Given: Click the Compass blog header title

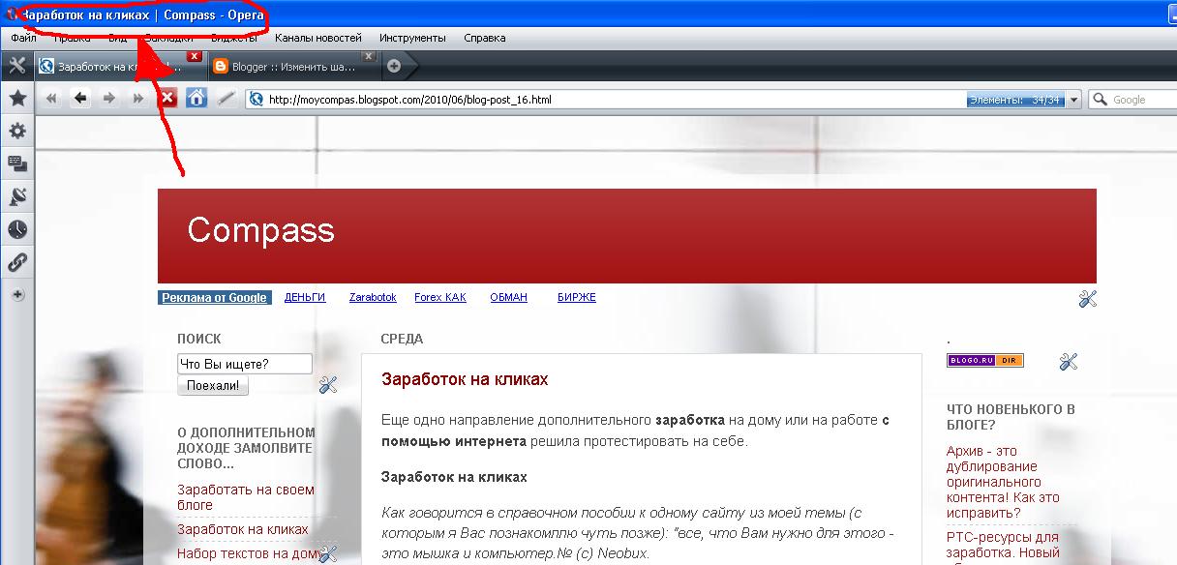Looking at the screenshot, I should (261, 230).
